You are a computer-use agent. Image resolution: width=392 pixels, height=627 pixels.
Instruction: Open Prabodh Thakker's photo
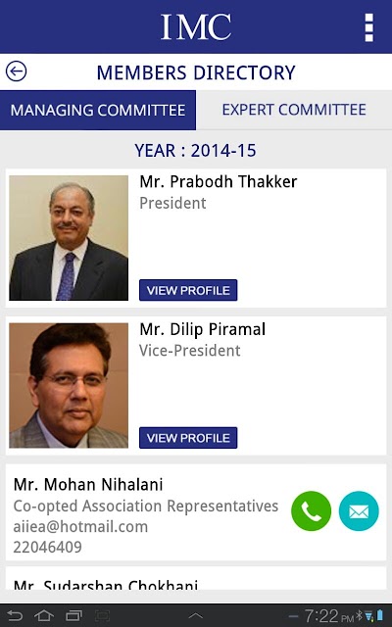[x=69, y=238]
